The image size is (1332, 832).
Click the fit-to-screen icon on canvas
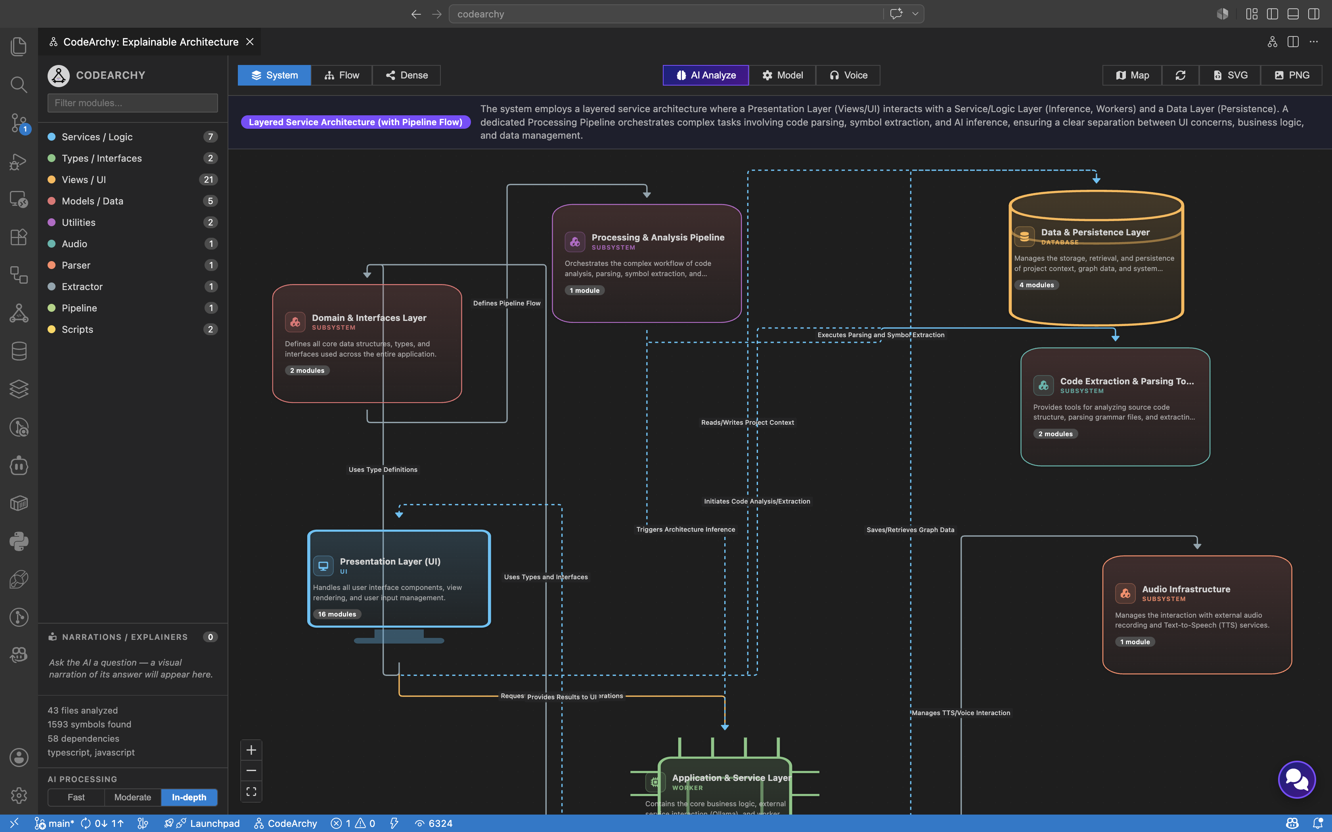251,791
